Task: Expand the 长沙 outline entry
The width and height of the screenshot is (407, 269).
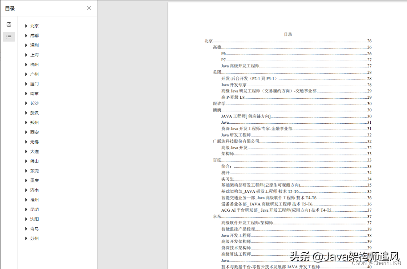Action: [26, 103]
